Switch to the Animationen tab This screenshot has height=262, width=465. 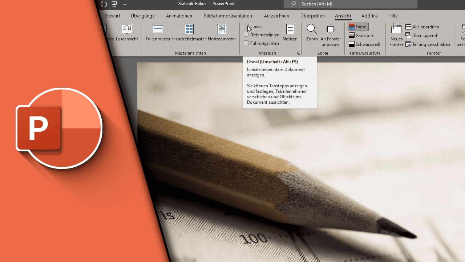click(179, 16)
